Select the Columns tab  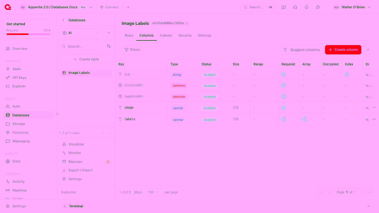(x=147, y=35)
